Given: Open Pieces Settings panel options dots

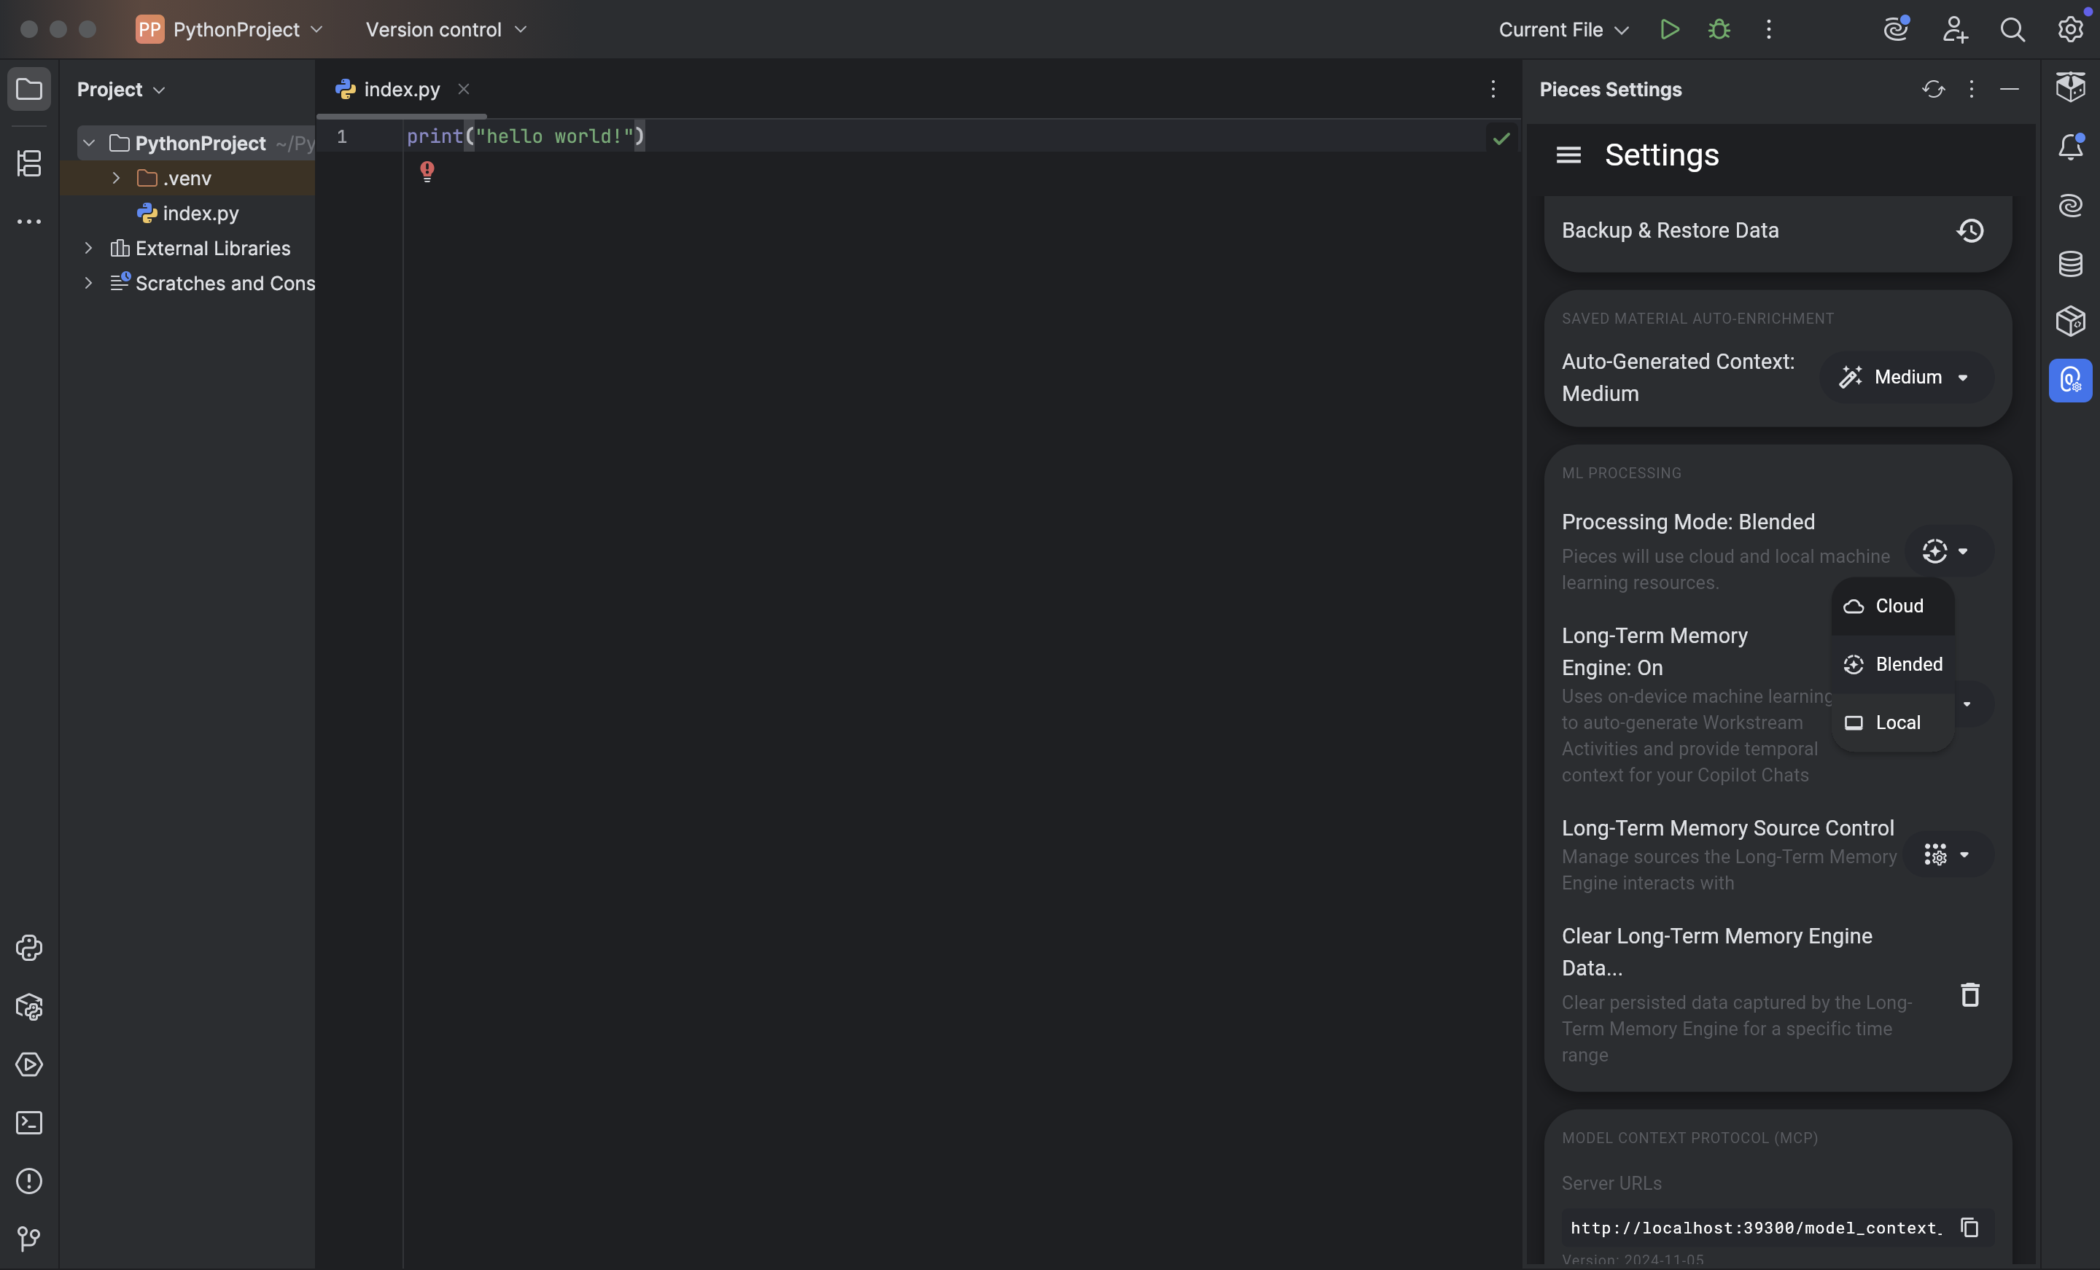Looking at the screenshot, I should click(1972, 89).
